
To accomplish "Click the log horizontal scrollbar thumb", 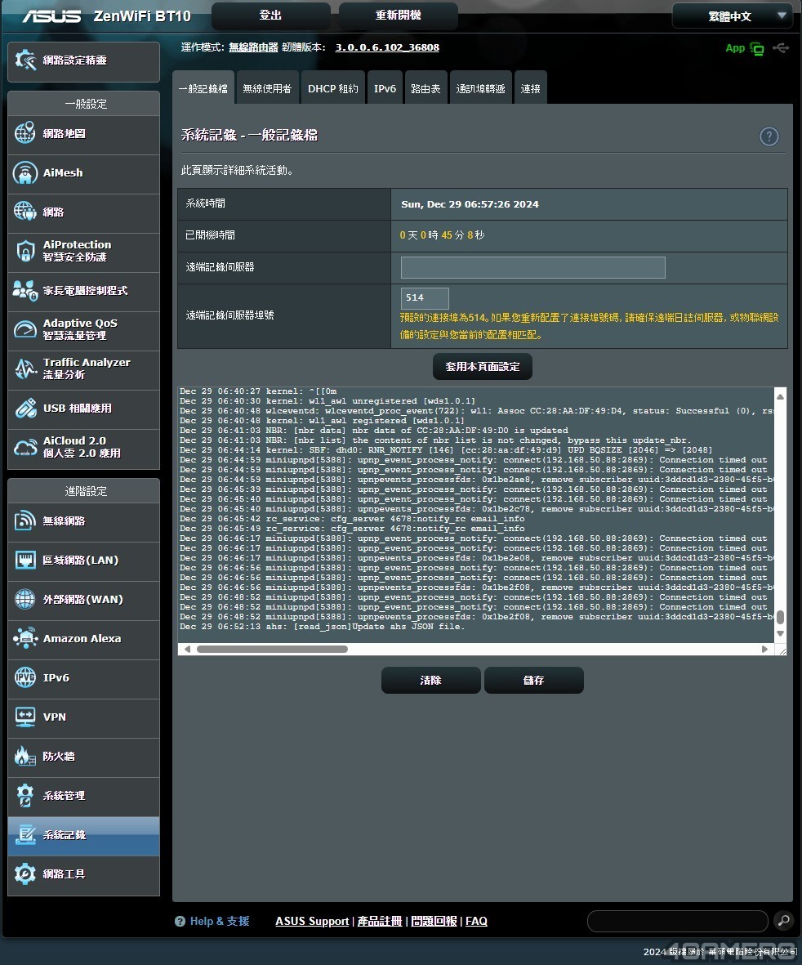I will click(x=272, y=650).
